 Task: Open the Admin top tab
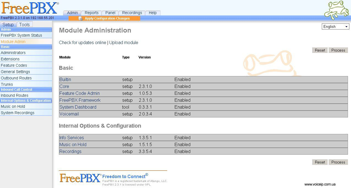72,13
